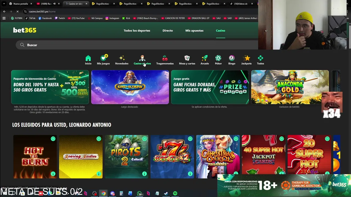The height and width of the screenshot is (197, 351).
Task: Switch to the (16) Videos tab
Action: [x=241, y=4]
